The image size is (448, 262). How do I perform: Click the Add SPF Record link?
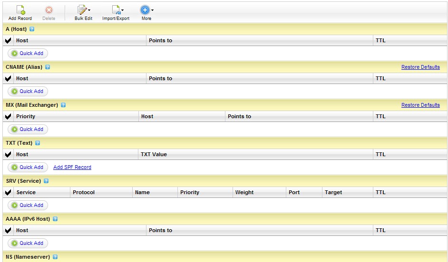tap(72, 167)
